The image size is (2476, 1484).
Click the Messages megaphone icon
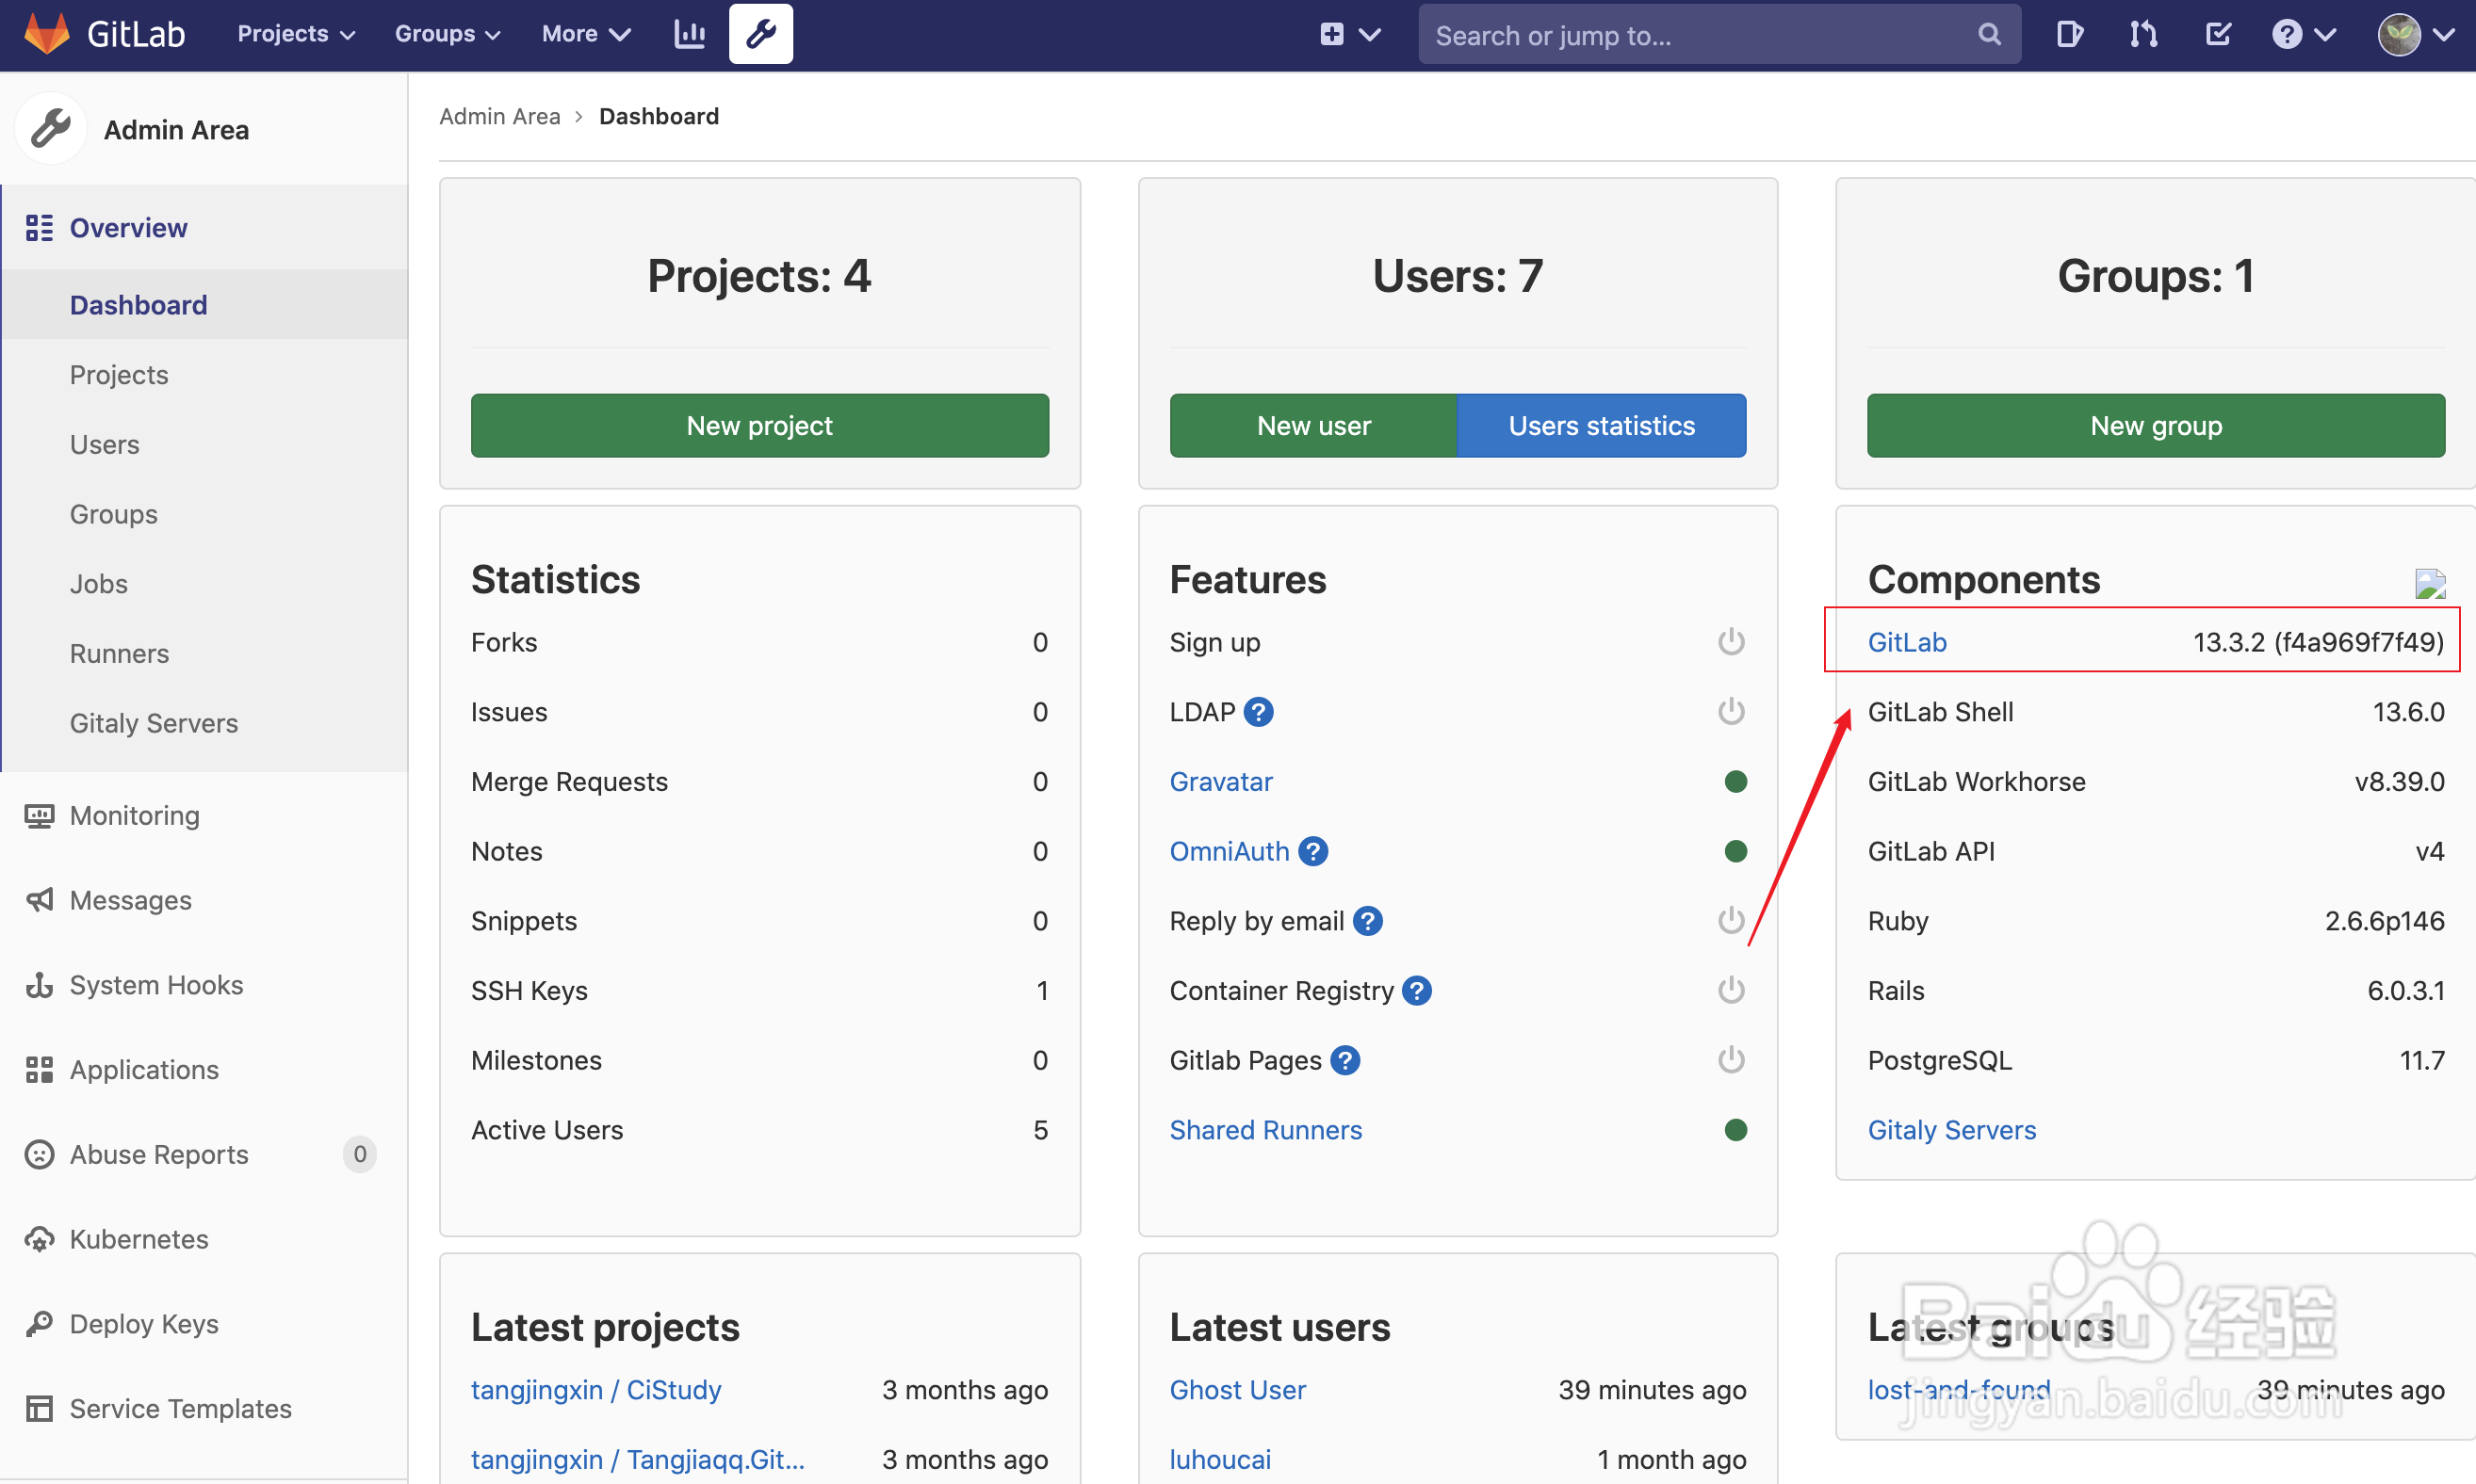39,900
